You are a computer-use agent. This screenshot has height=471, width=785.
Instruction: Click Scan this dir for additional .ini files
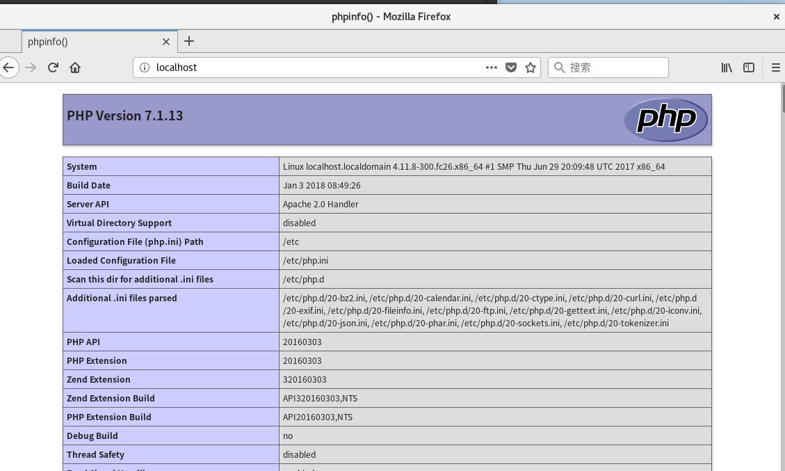click(x=140, y=280)
